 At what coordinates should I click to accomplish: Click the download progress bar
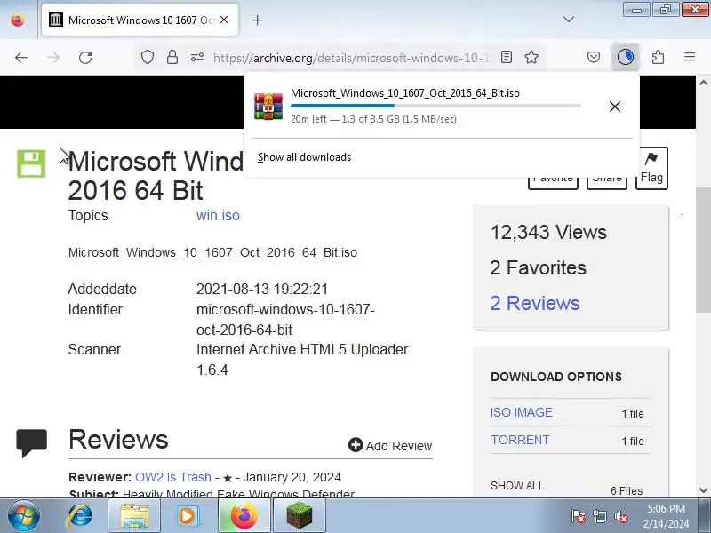435,106
